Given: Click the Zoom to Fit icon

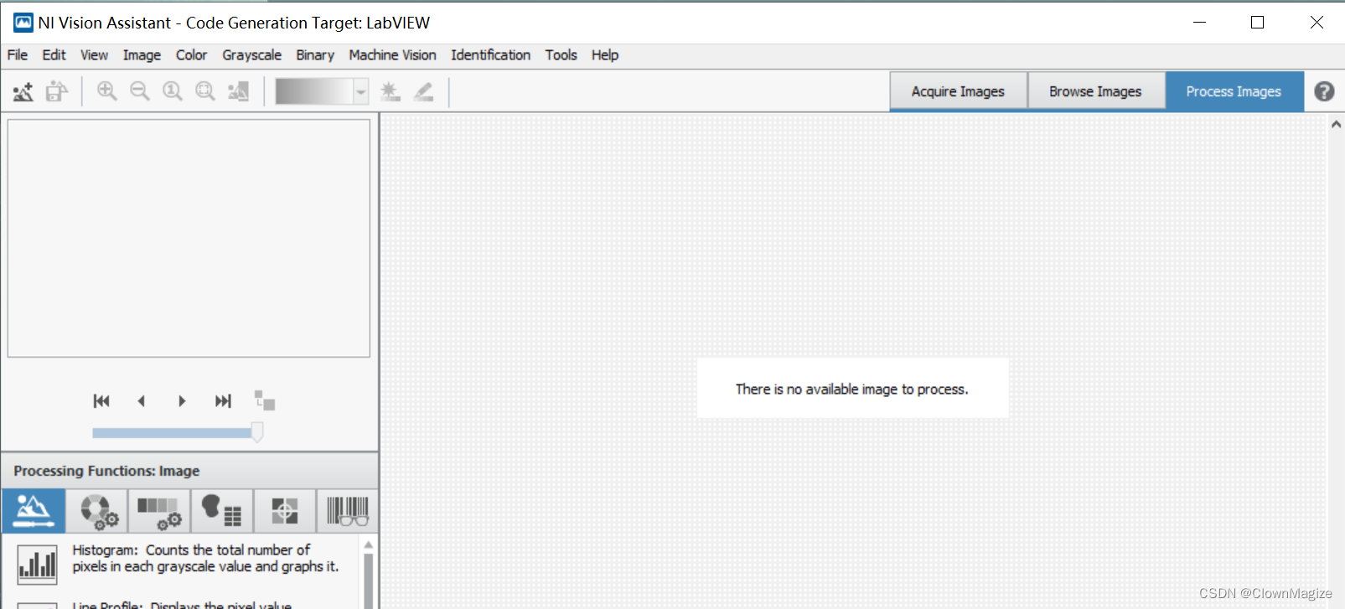Looking at the screenshot, I should click(x=205, y=91).
